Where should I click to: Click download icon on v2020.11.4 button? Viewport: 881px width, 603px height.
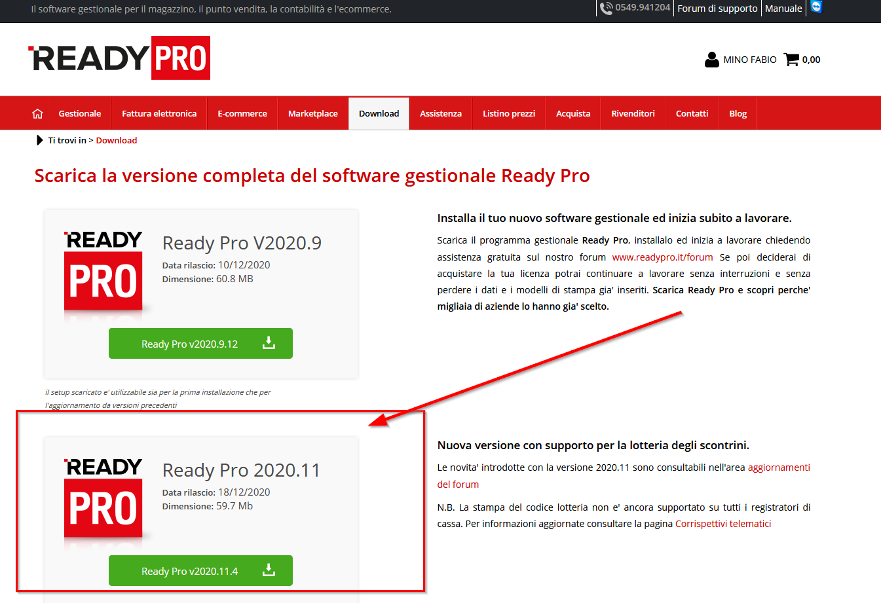[x=269, y=570]
